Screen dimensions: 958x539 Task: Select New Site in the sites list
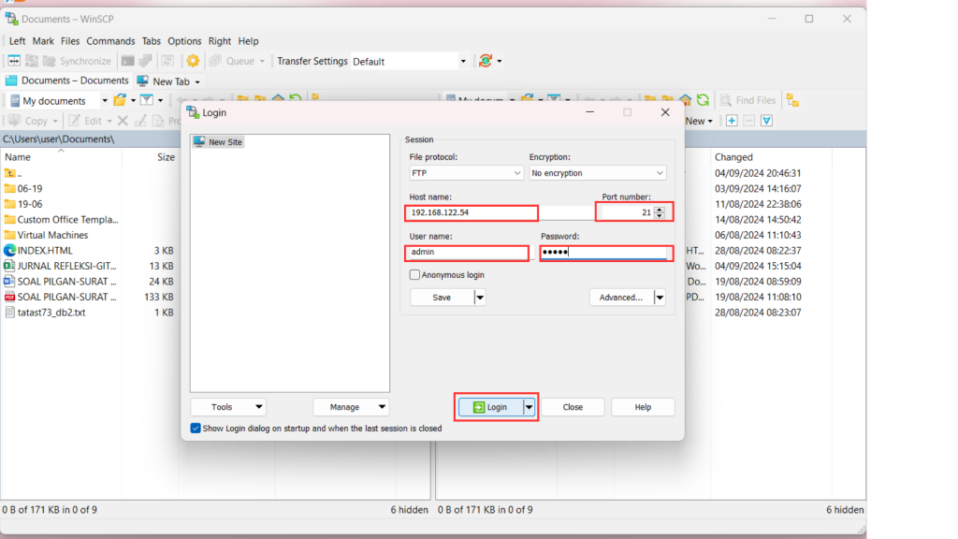coord(225,142)
